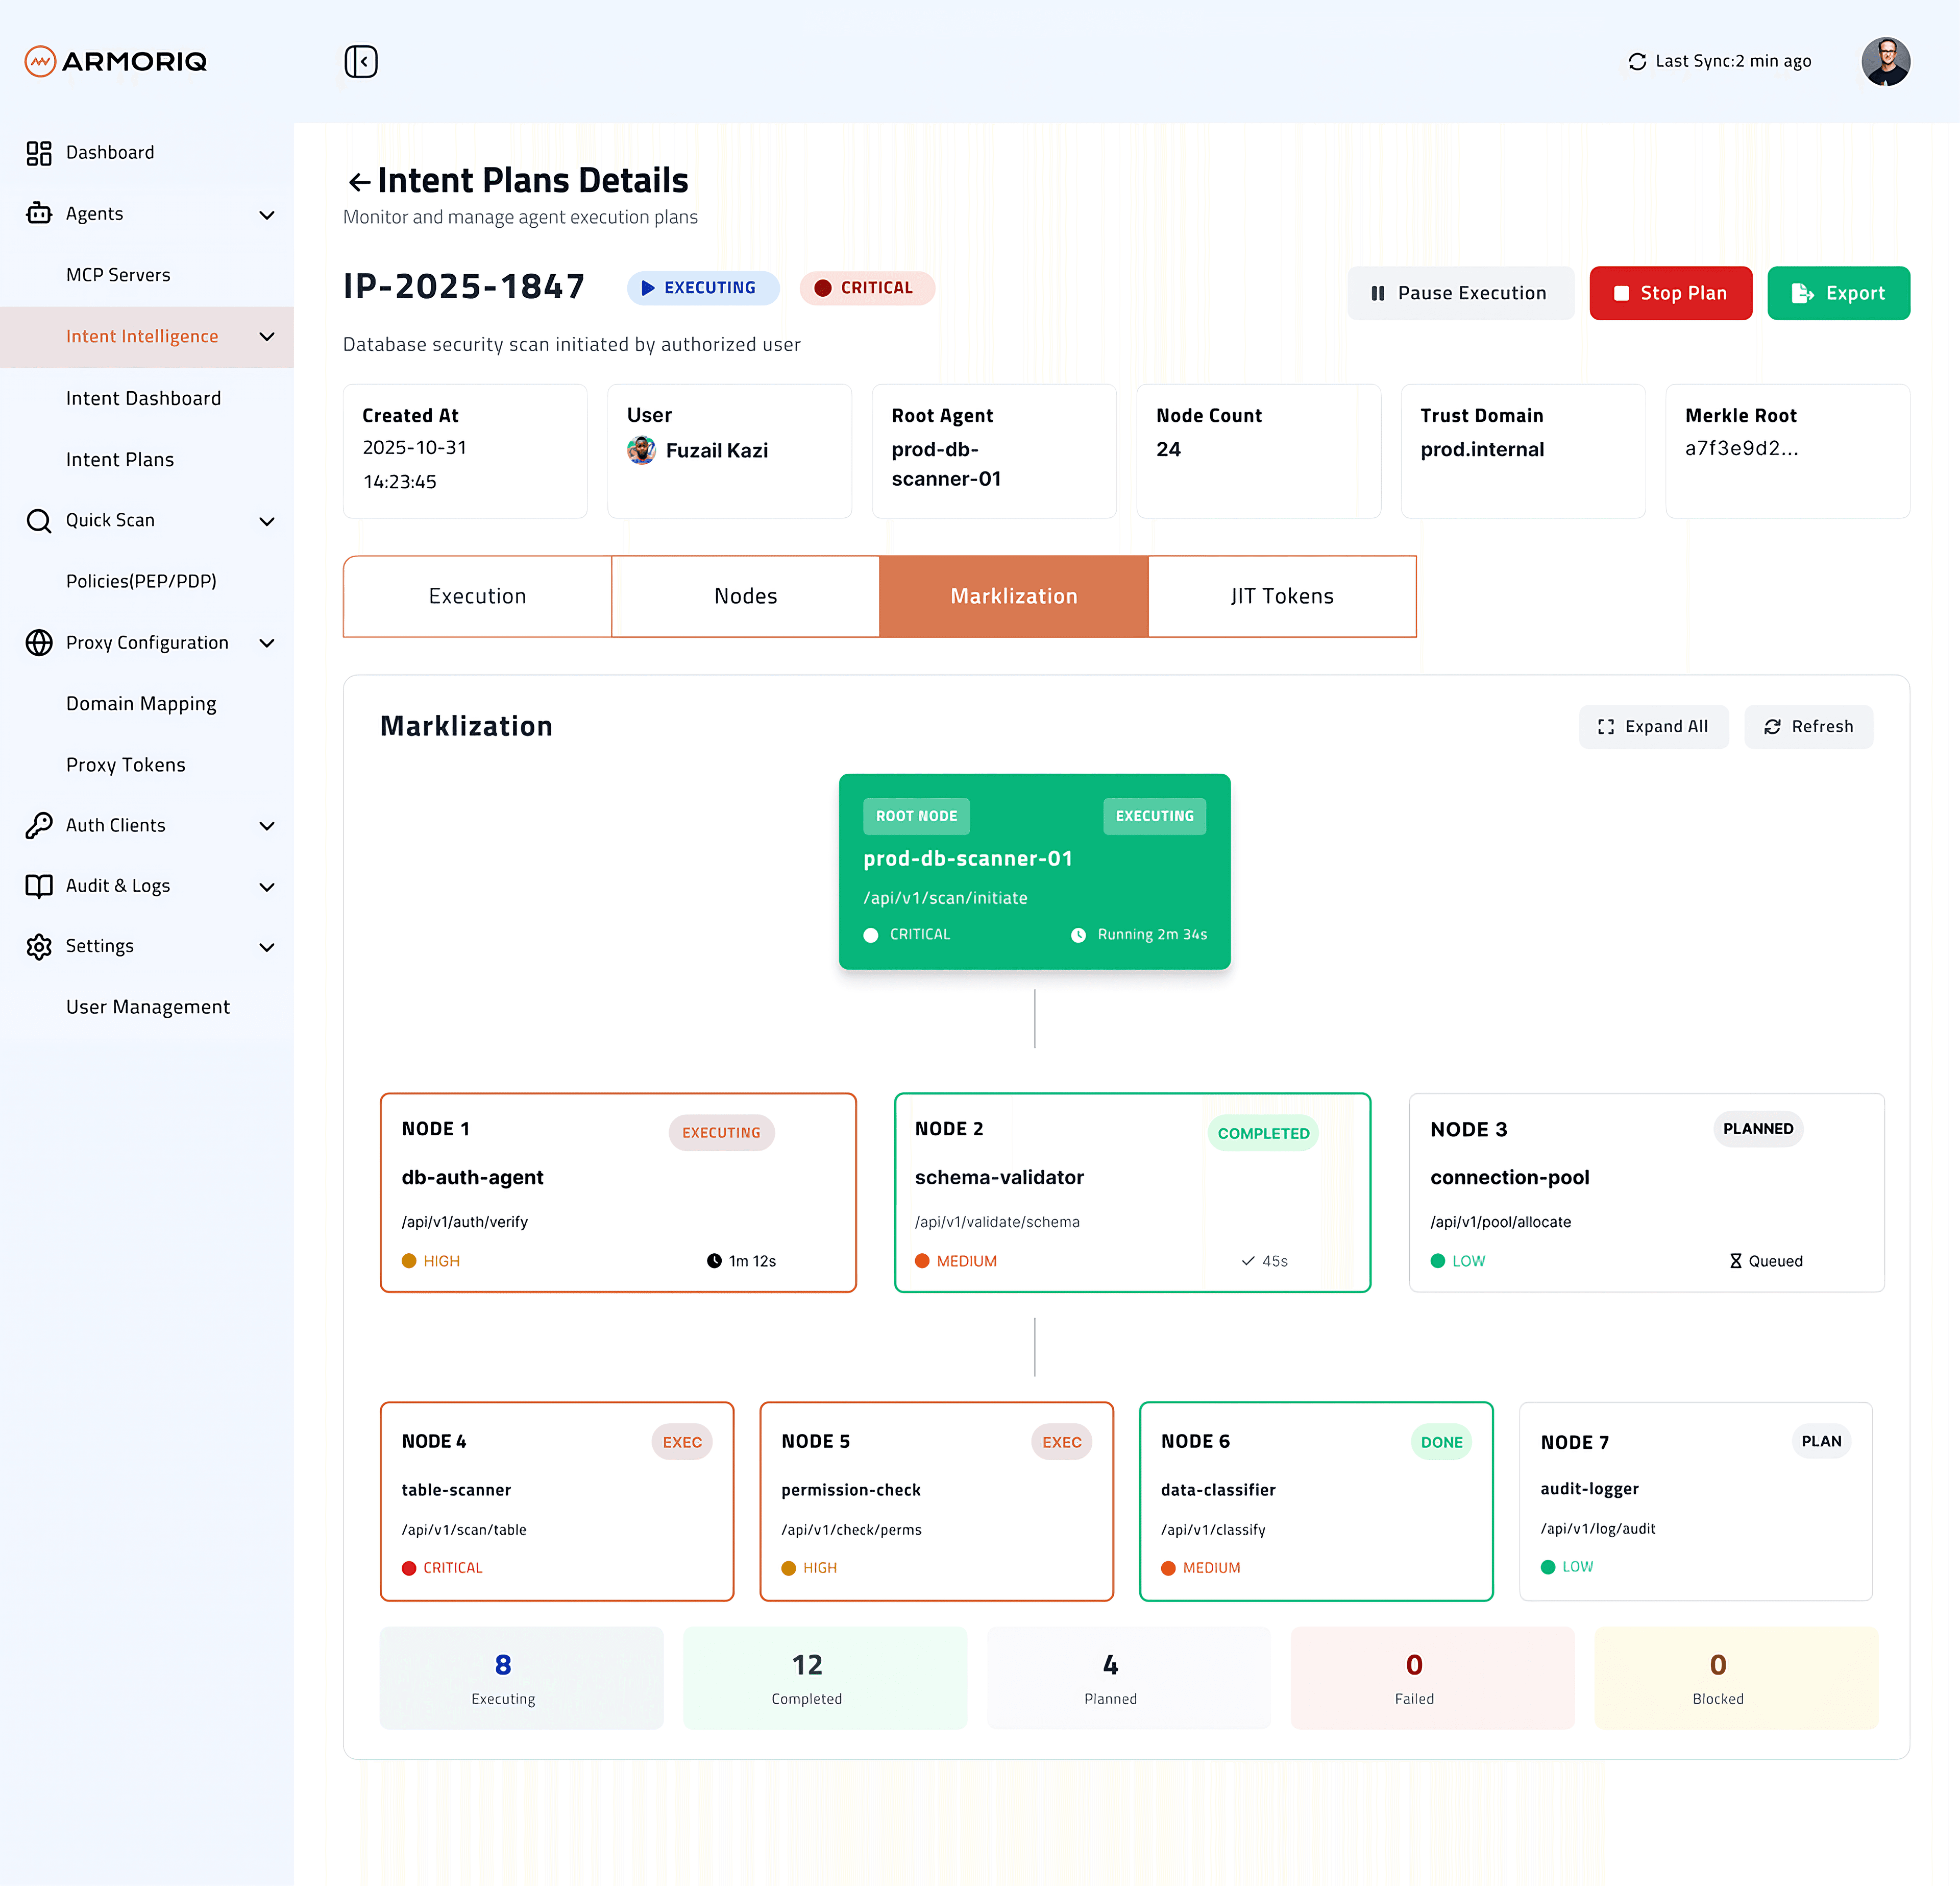Click the Last Sync refresh icon
1960x1886 pixels.
coord(1636,62)
